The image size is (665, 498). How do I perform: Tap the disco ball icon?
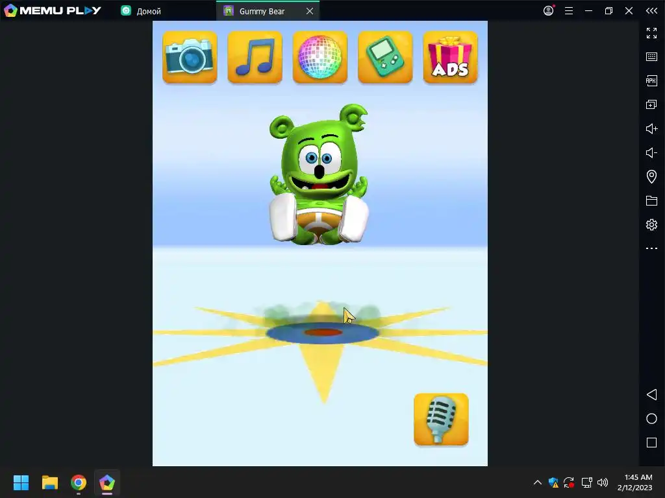(x=320, y=57)
